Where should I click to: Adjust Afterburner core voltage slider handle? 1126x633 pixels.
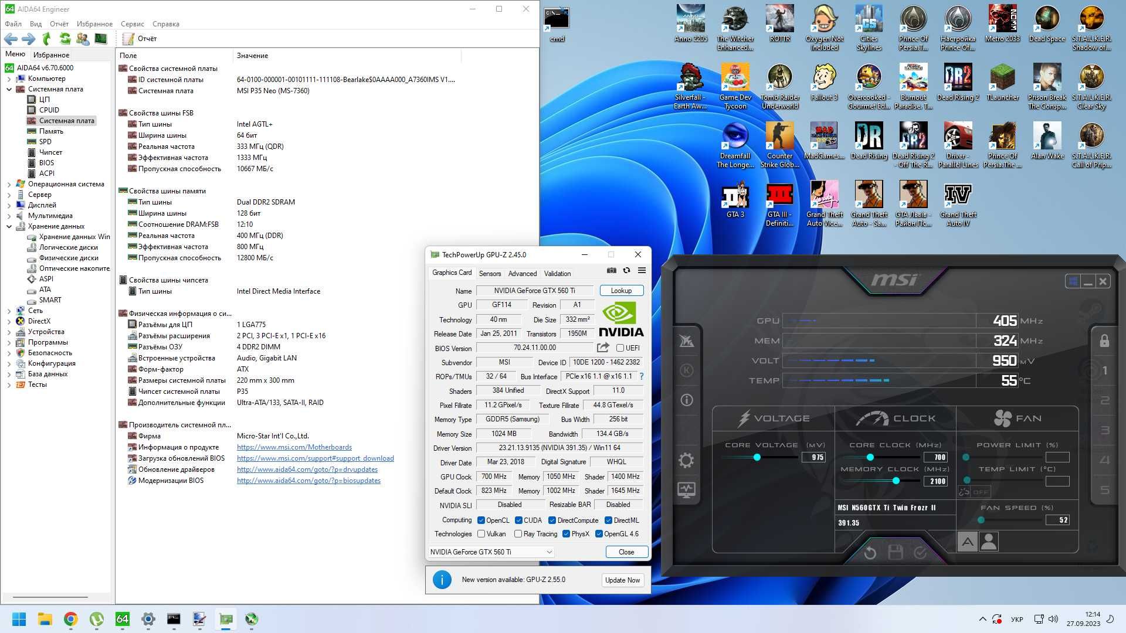(x=757, y=457)
